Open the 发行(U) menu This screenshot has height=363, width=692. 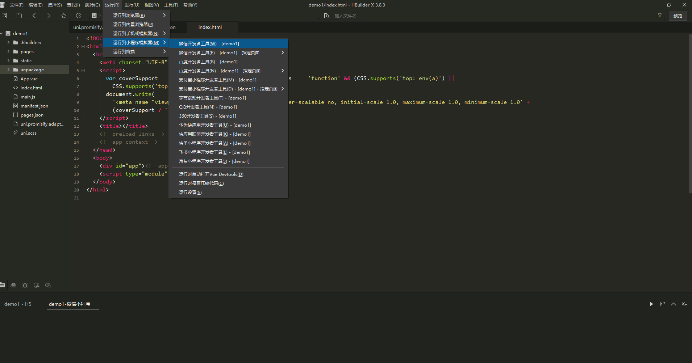tap(132, 5)
